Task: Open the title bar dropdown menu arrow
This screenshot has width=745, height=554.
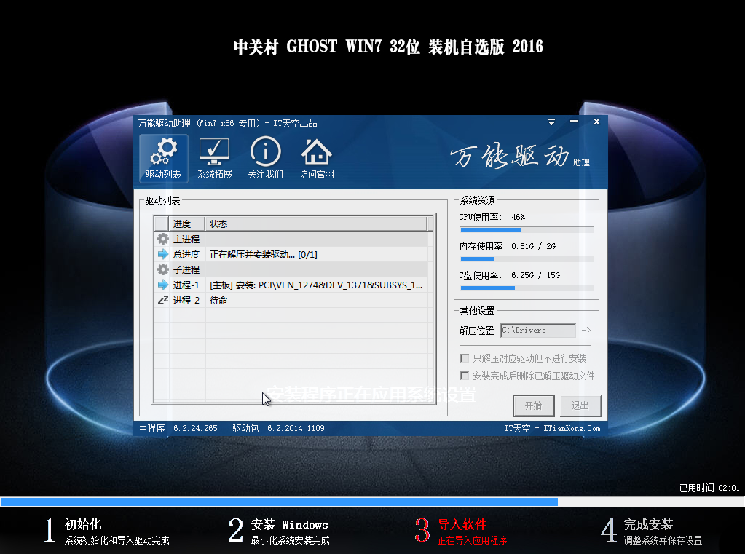Action: coord(551,122)
